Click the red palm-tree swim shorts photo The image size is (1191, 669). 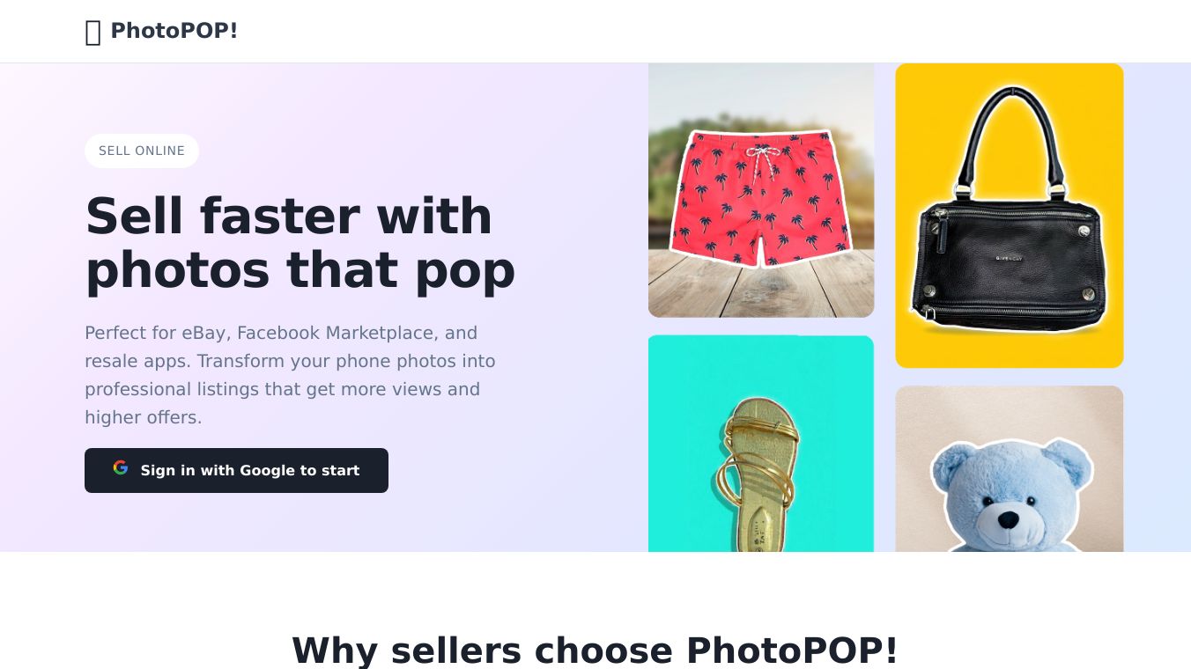coord(761,190)
